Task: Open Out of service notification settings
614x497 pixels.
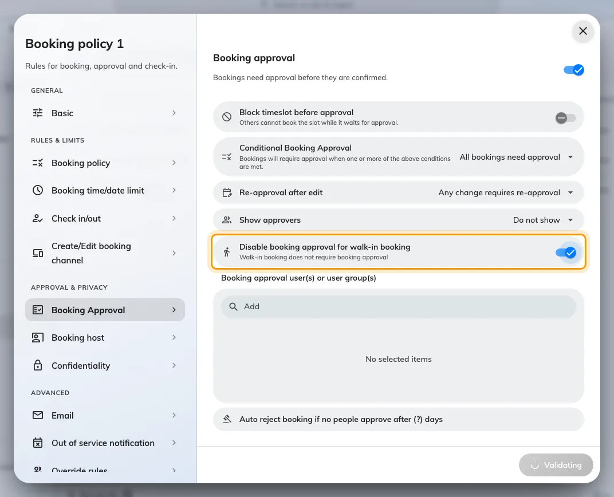Action: click(105, 443)
